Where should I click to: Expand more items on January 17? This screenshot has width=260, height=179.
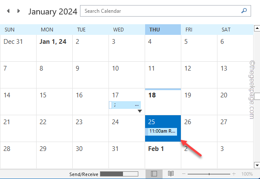(140, 111)
